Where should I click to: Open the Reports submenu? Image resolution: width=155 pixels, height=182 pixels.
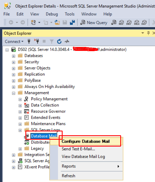pyautogui.click(x=86, y=166)
